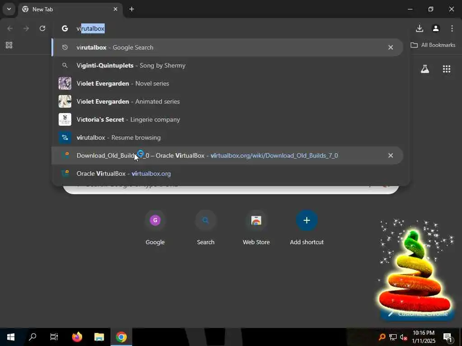
Task: Open Task View in the taskbar
Action: coord(54,337)
